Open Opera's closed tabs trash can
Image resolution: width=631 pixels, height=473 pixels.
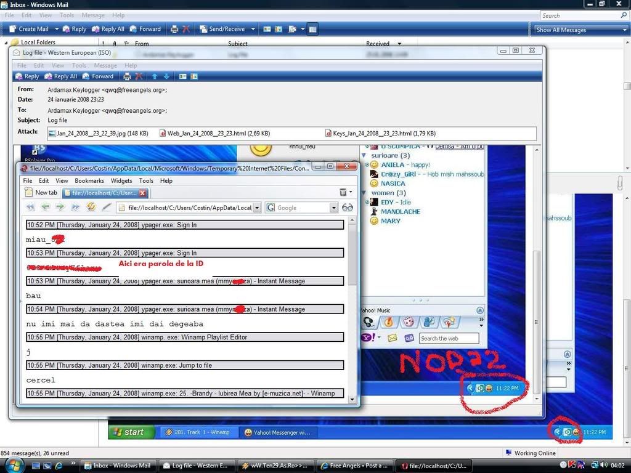pos(343,193)
